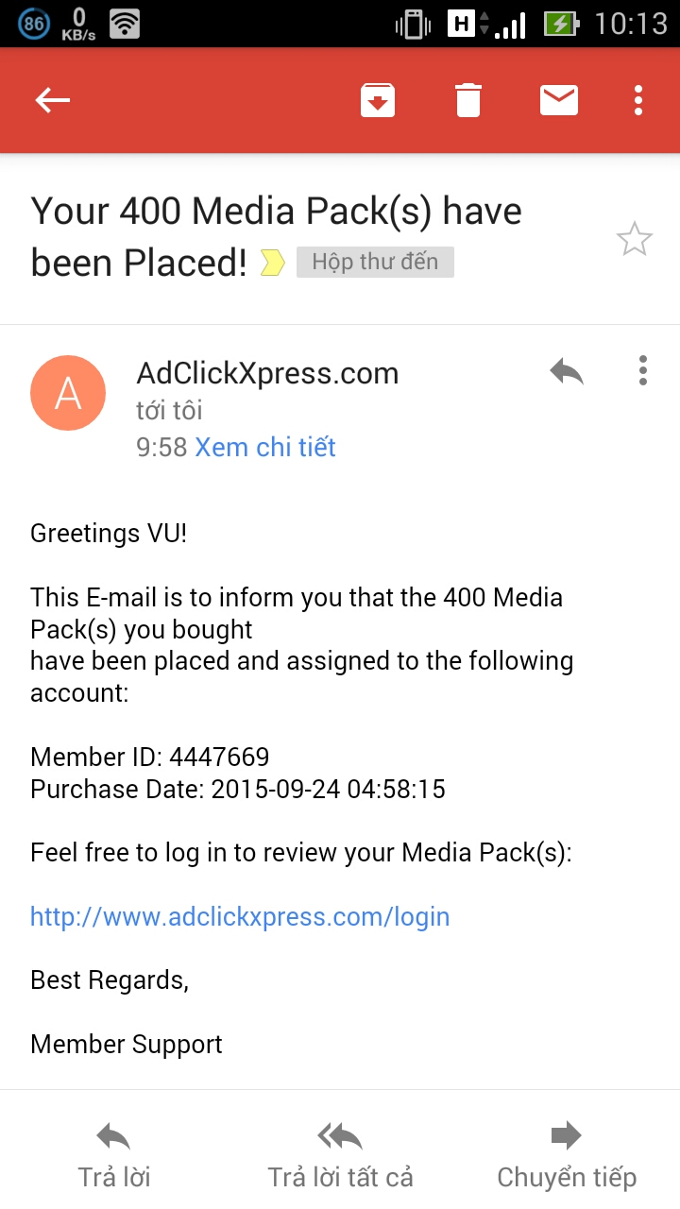Mark email as unread envelope icon
680x1209 pixels.
point(559,100)
